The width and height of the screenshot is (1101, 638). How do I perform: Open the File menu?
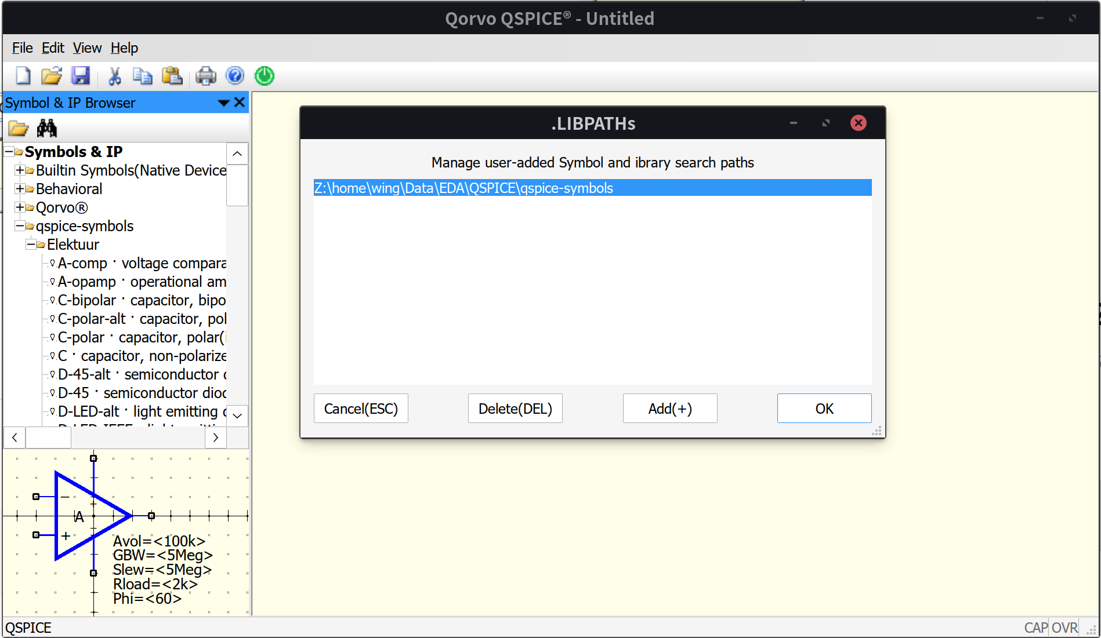[22, 48]
